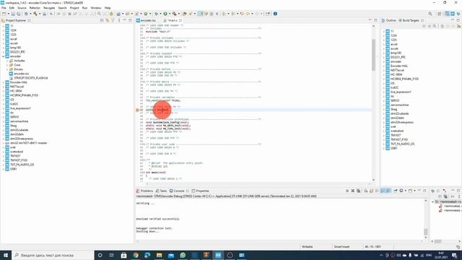Click the green Run toolbar icon
This screenshot has width=462, height=260.
[x=165, y=14]
